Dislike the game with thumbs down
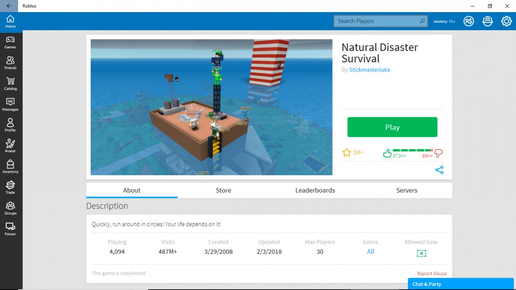This screenshot has height=290, width=516. tap(438, 153)
